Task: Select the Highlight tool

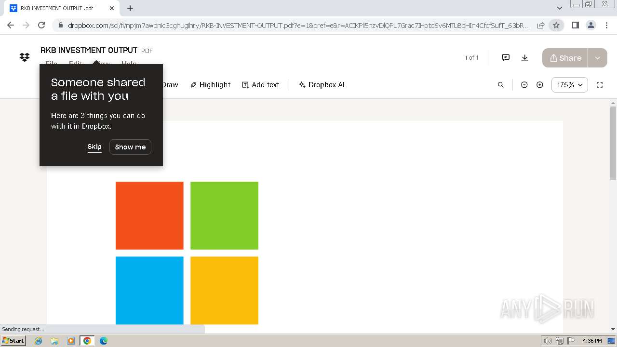Action: [x=210, y=85]
